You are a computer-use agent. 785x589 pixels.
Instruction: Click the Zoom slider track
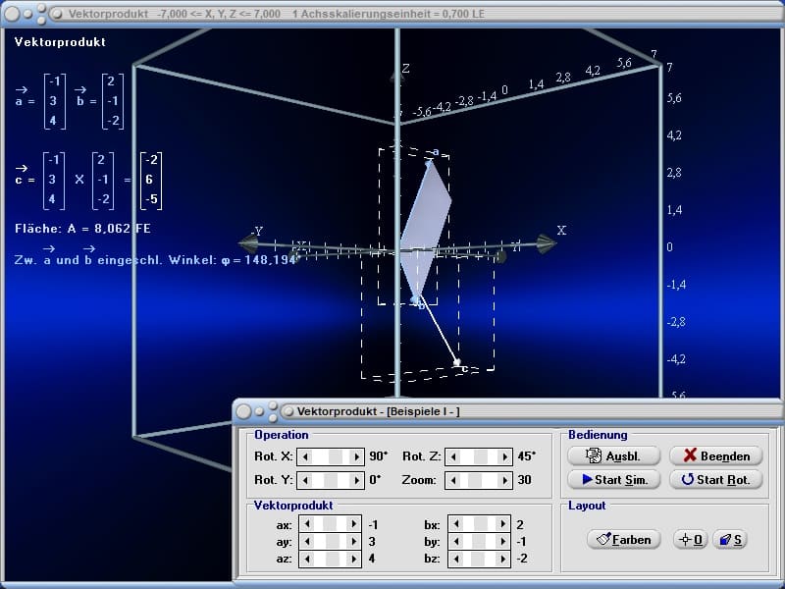479,480
